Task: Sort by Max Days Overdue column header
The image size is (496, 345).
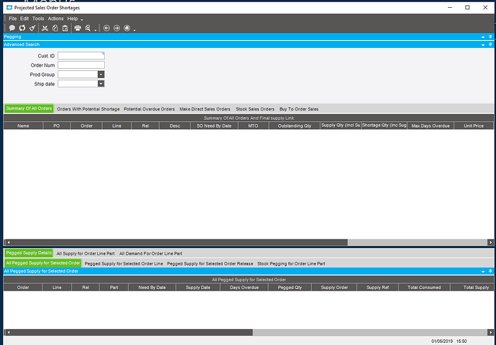Action: pyautogui.click(x=431, y=126)
